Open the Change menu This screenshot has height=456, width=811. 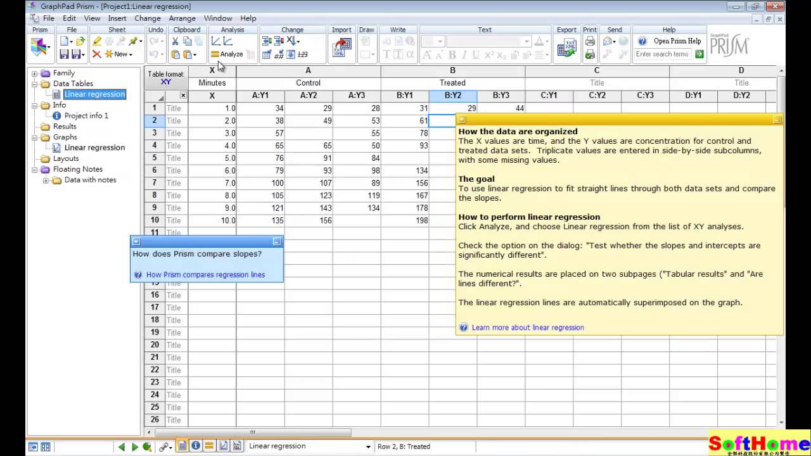pos(148,18)
